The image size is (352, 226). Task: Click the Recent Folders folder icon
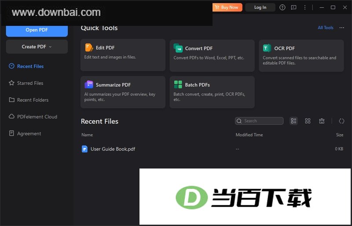pyautogui.click(x=11, y=100)
